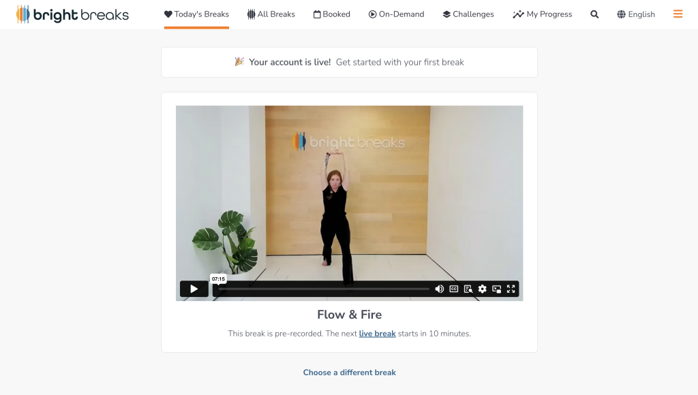Enable picture-in-picture mode
The height and width of the screenshot is (395, 698).
click(497, 289)
